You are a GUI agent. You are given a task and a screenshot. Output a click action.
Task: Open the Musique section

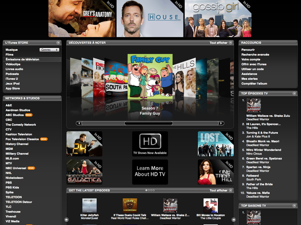[12, 50]
